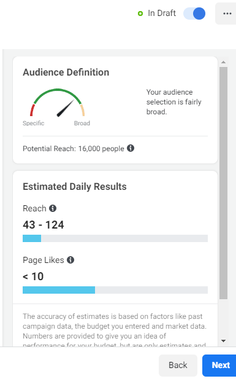This screenshot has height=384, width=236.
Task: Click the Page Likes estimate bar
Action: click(x=115, y=290)
